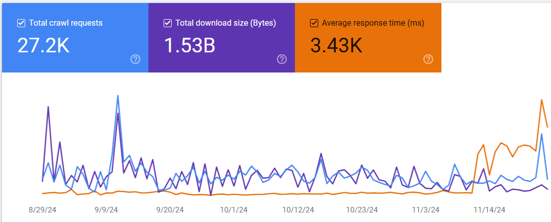Disable the Average response time (ms) checkbox
The width and height of the screenshot is (551, 222).
tap(314, 23)
